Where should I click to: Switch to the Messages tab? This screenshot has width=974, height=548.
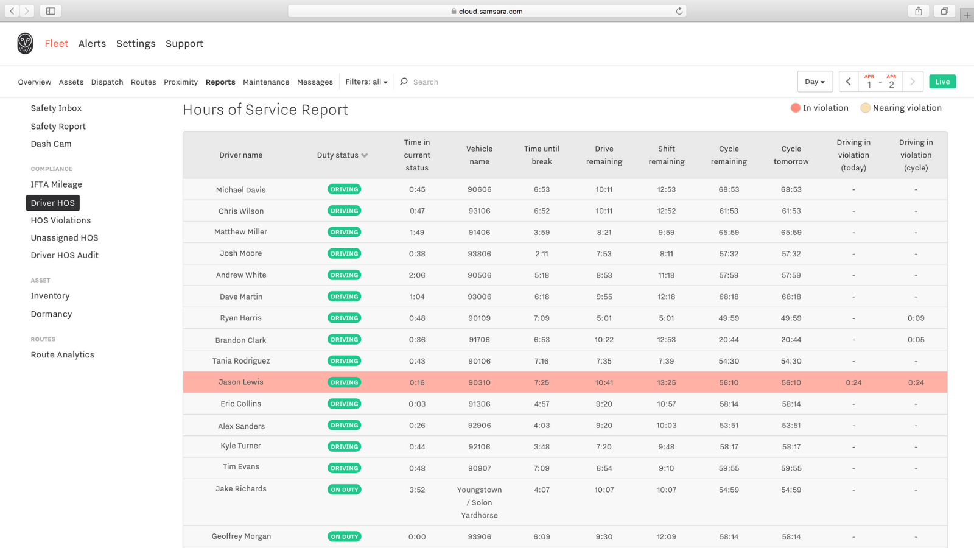(x=315, y=82)
